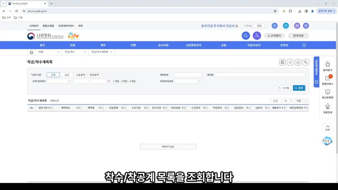Screen dimensions: 338x190
Task: Open the 조달품질관리 main menu
Action: coord(194,45)
